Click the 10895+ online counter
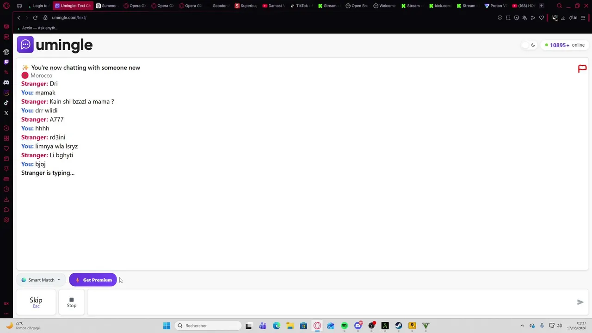 tap(565, 45)
